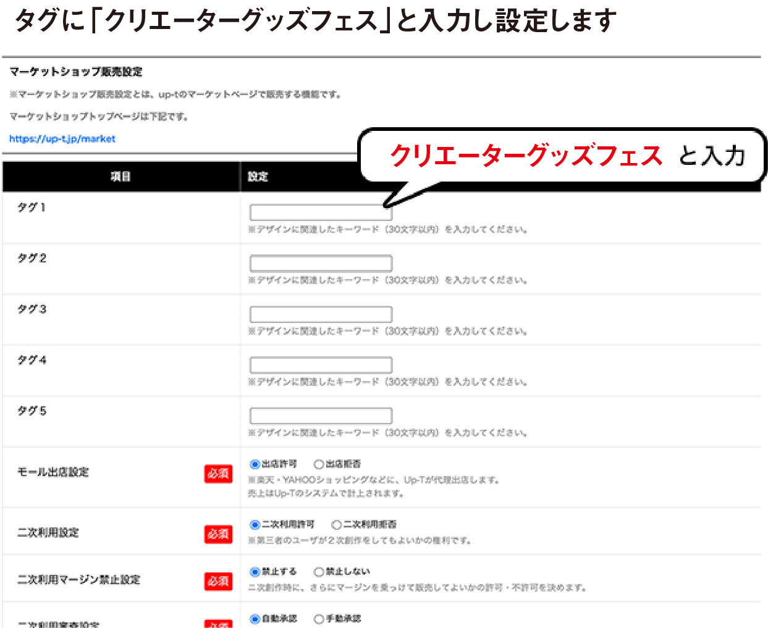Click the 設定 column header
This screenshot has height=628, width=768.
[258, 177]
